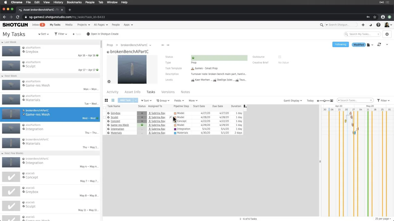Screen dimensions: 394x221
Task: Go to next asset with the right arrow
Action: 168,45
